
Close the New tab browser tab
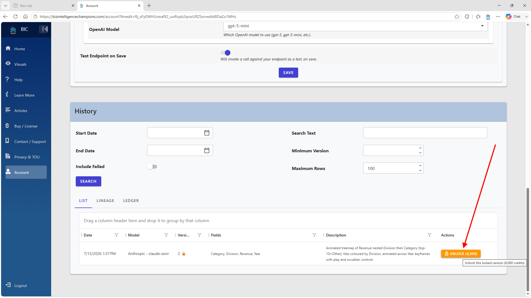pyautogui.click(x=73, y=6)
